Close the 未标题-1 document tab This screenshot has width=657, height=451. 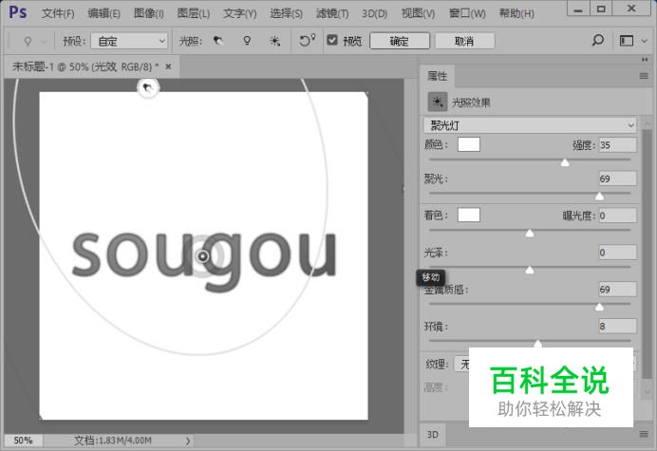click(x=168, y=66)
